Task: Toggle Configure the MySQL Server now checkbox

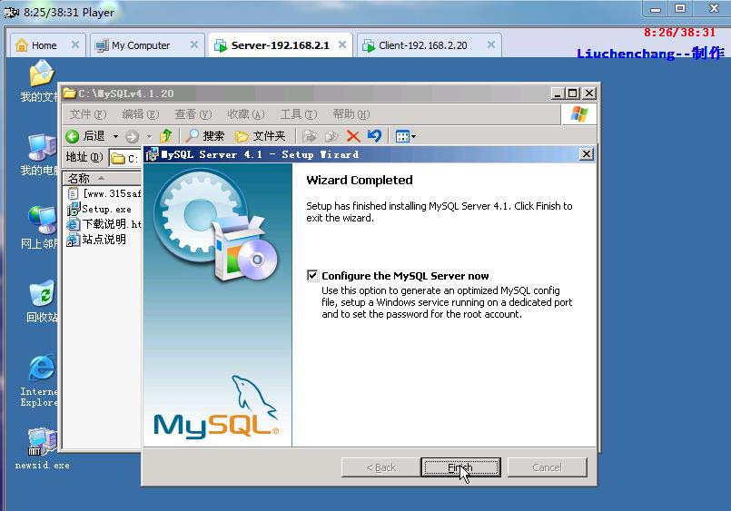Action: coord(312,275)
